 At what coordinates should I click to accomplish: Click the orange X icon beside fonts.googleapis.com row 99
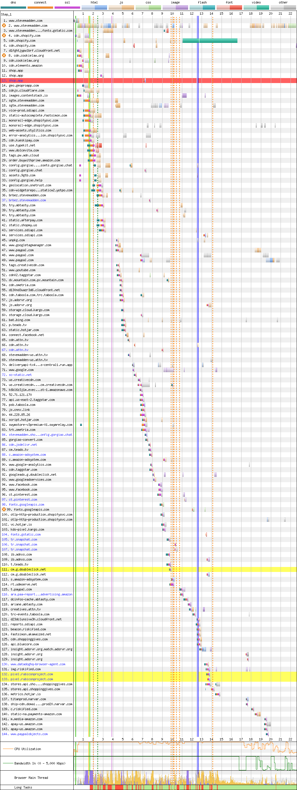(4, 509)
